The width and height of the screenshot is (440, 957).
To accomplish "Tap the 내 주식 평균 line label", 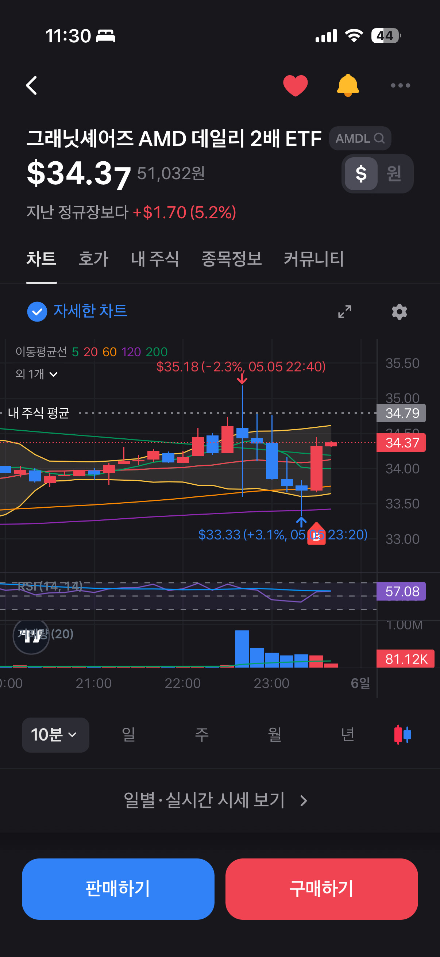I will pyautogui.click(x=39, y=413).
